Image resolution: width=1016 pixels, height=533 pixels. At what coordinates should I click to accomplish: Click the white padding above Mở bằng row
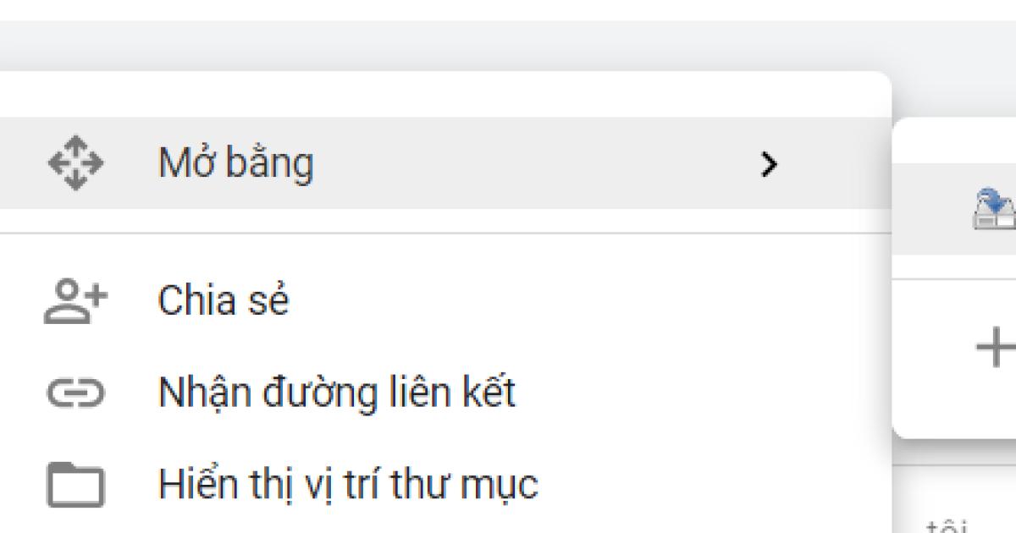[x=423, y=95]
